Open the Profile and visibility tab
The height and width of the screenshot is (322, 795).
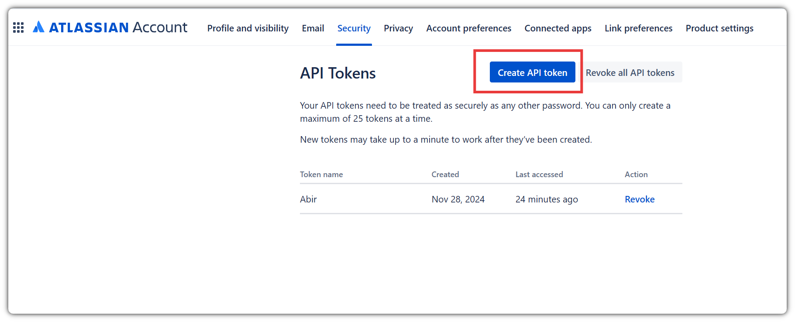[x=248, y=28]
